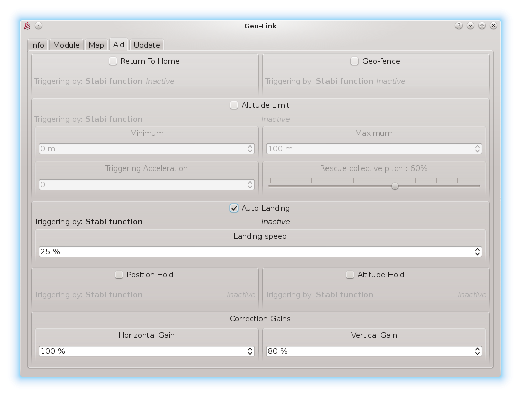Enable the Geo-fence checkbox
Image resolution: width=521 pixels, height=397 pixels.
355,61
